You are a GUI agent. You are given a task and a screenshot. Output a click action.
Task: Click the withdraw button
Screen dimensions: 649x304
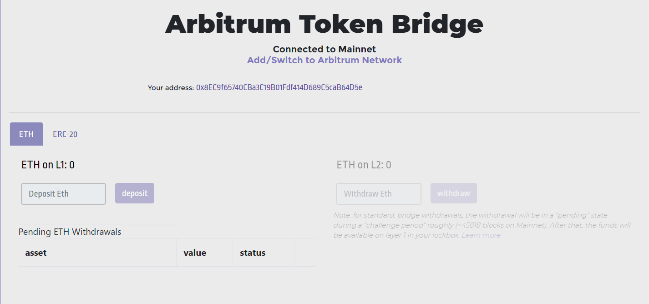click(454, 193)
